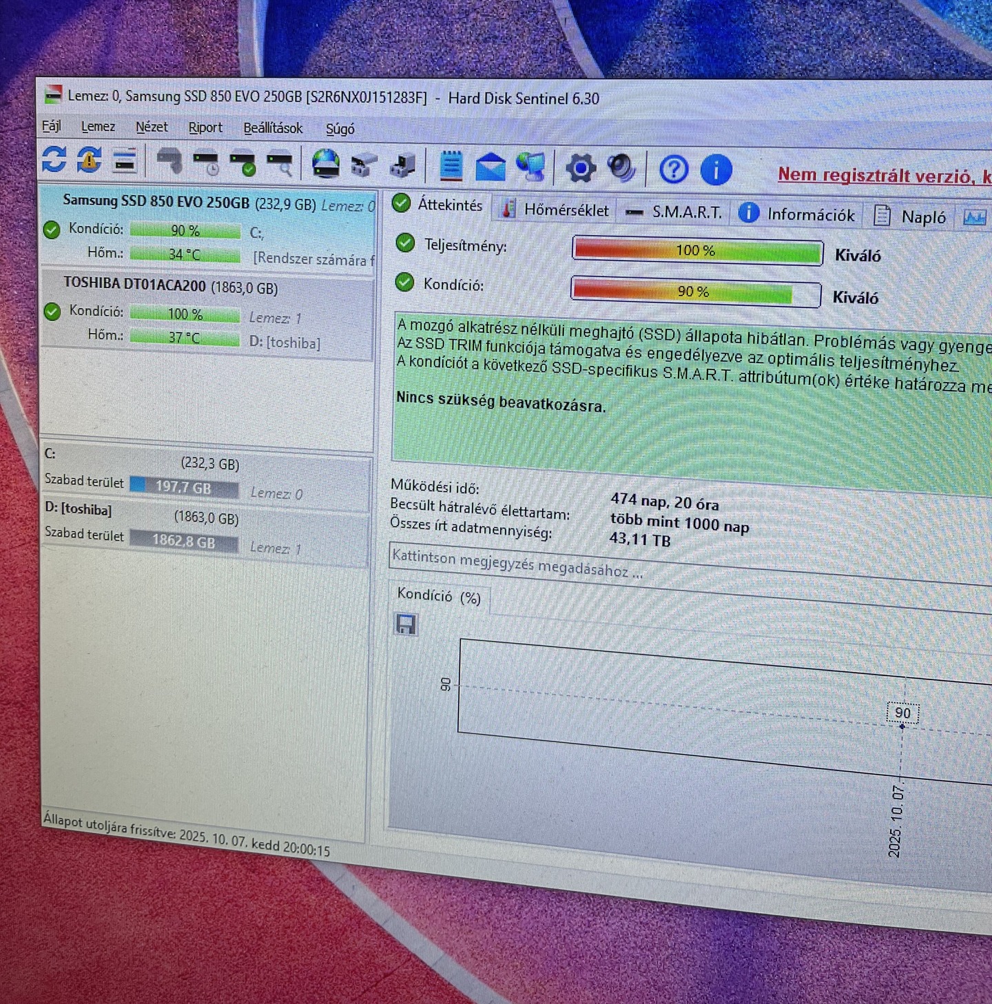Click the blue 'i' information toolbar icon
The height and width of the screenshot is (1004, 992).
point(716,170)
